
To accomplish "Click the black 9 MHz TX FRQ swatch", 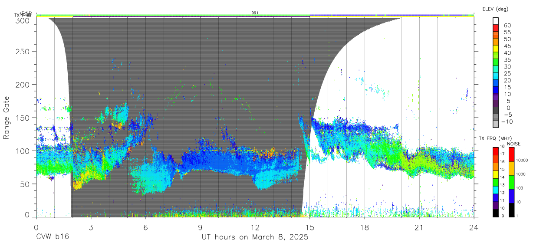I will click(496, 213).
